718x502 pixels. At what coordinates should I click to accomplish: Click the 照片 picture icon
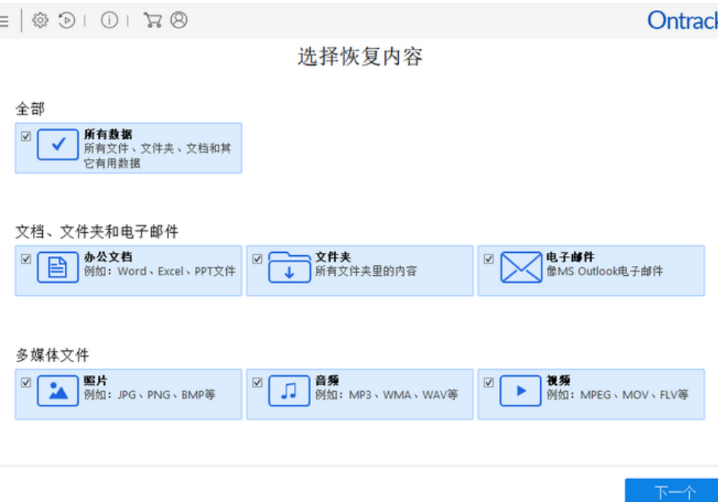point(58,390)
